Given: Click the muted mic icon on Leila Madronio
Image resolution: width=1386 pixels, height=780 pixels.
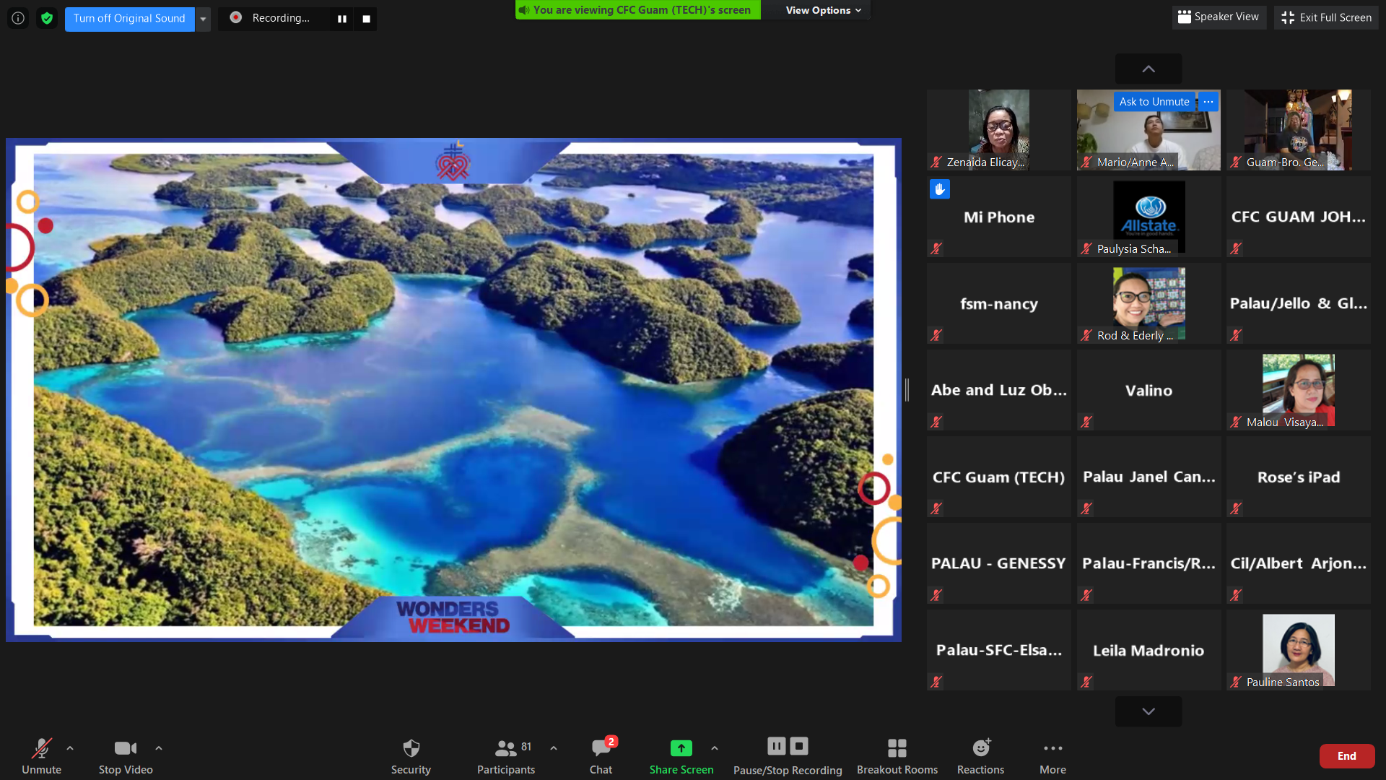Looking at the screenshot, I should click(x=1086, y=682).
